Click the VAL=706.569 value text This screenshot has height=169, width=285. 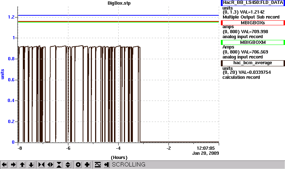click(254, 52)
